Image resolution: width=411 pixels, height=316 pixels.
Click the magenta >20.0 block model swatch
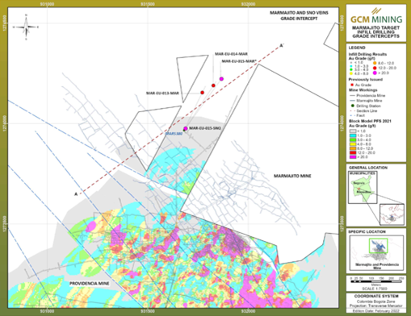(x=353, y=157)
